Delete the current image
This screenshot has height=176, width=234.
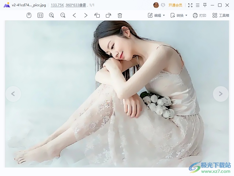click(120, 15)
